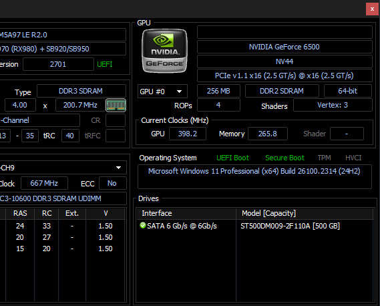Click the RX980 + SB920/SB950 chipset field
The image size is (380, 306).
(63, 49)
